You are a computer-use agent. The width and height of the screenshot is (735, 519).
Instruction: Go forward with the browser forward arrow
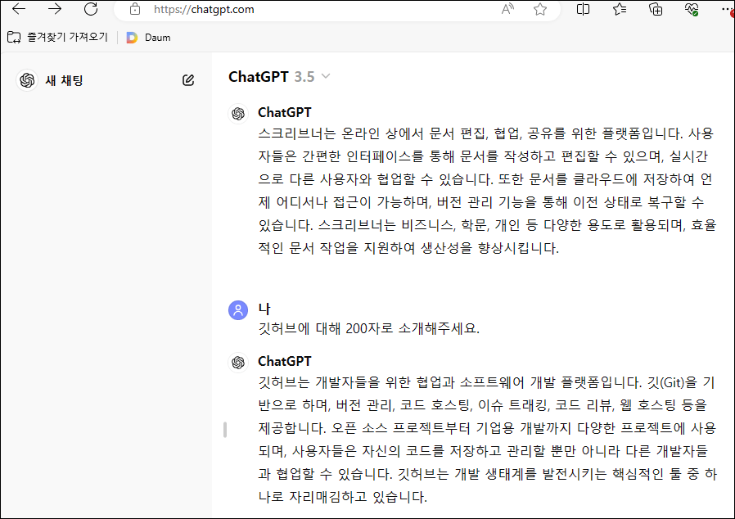(x=55, y=9)
